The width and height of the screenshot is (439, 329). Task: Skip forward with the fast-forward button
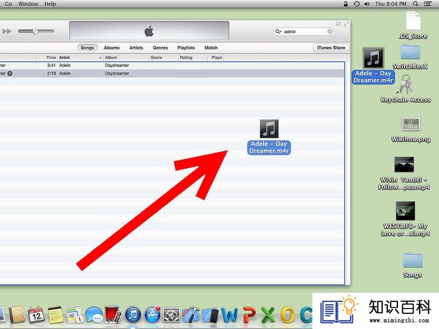tap(7, 31)
